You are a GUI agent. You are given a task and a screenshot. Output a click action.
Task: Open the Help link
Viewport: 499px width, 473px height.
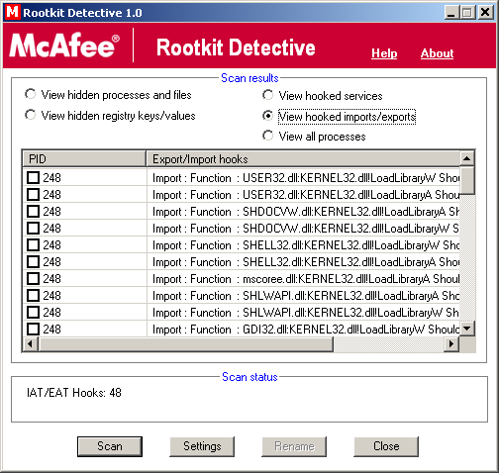tap(384, 53)
